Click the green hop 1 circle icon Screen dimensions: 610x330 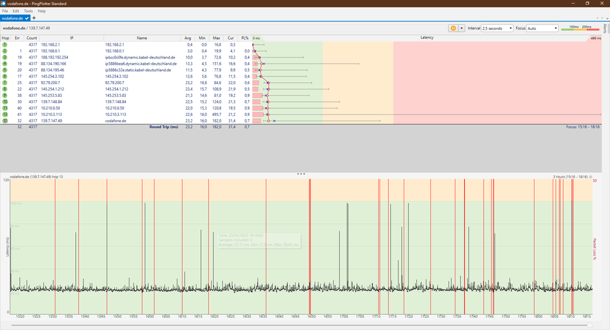tap(4, 45)
